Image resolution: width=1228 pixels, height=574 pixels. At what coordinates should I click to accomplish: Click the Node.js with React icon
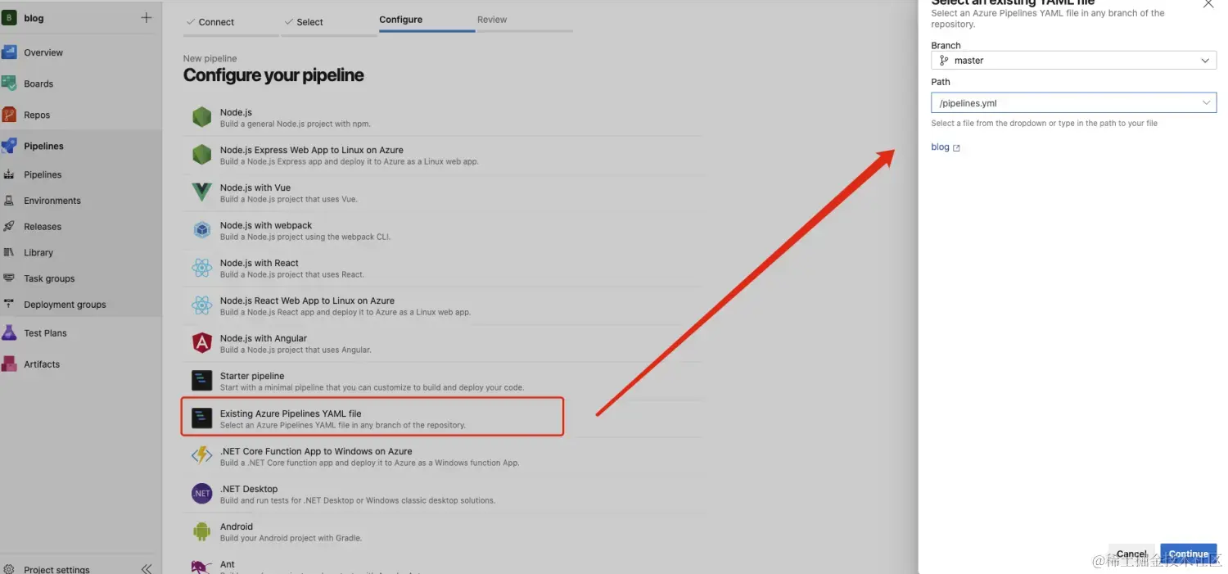201,268
